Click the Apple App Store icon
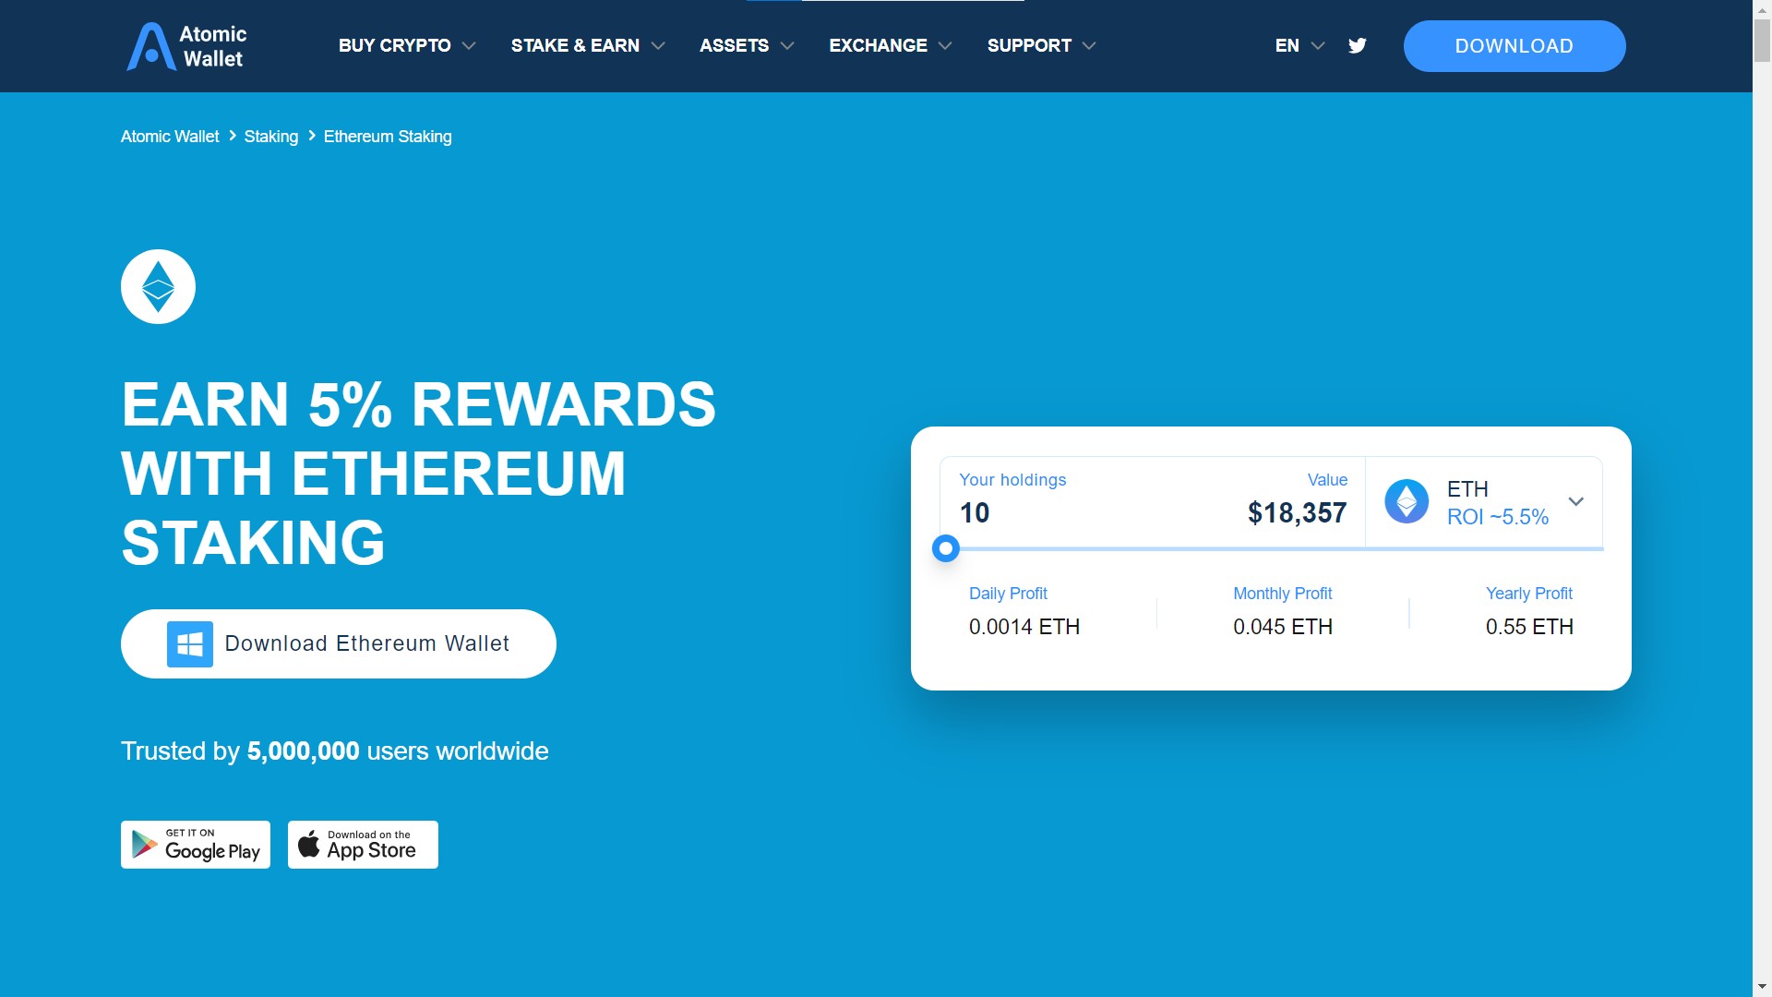Screen dimensions: 1772x997 pyautogui.click(x=362, y=845)
